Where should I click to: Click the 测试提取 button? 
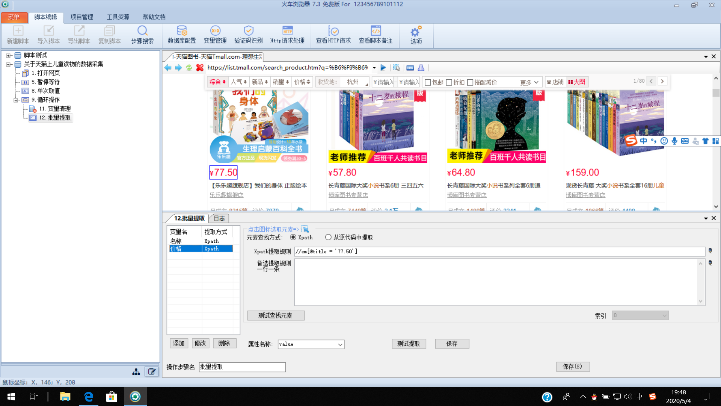tap(409, 344)
